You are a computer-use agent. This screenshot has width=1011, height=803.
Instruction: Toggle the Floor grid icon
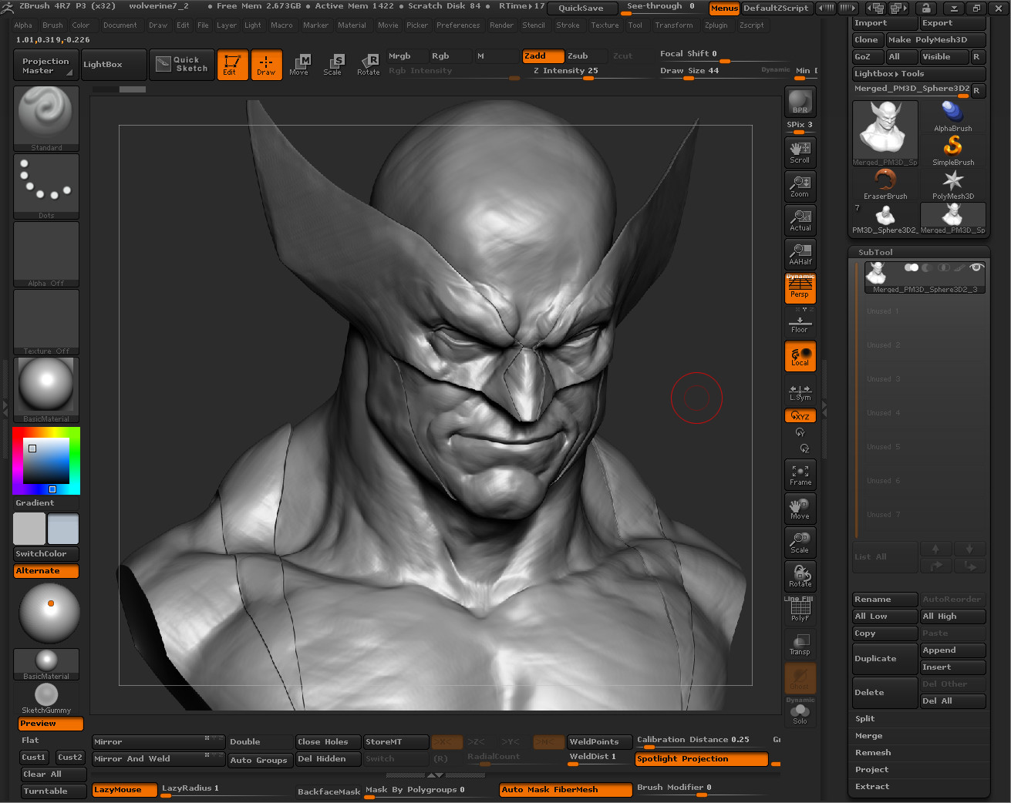tap(800, 322)
